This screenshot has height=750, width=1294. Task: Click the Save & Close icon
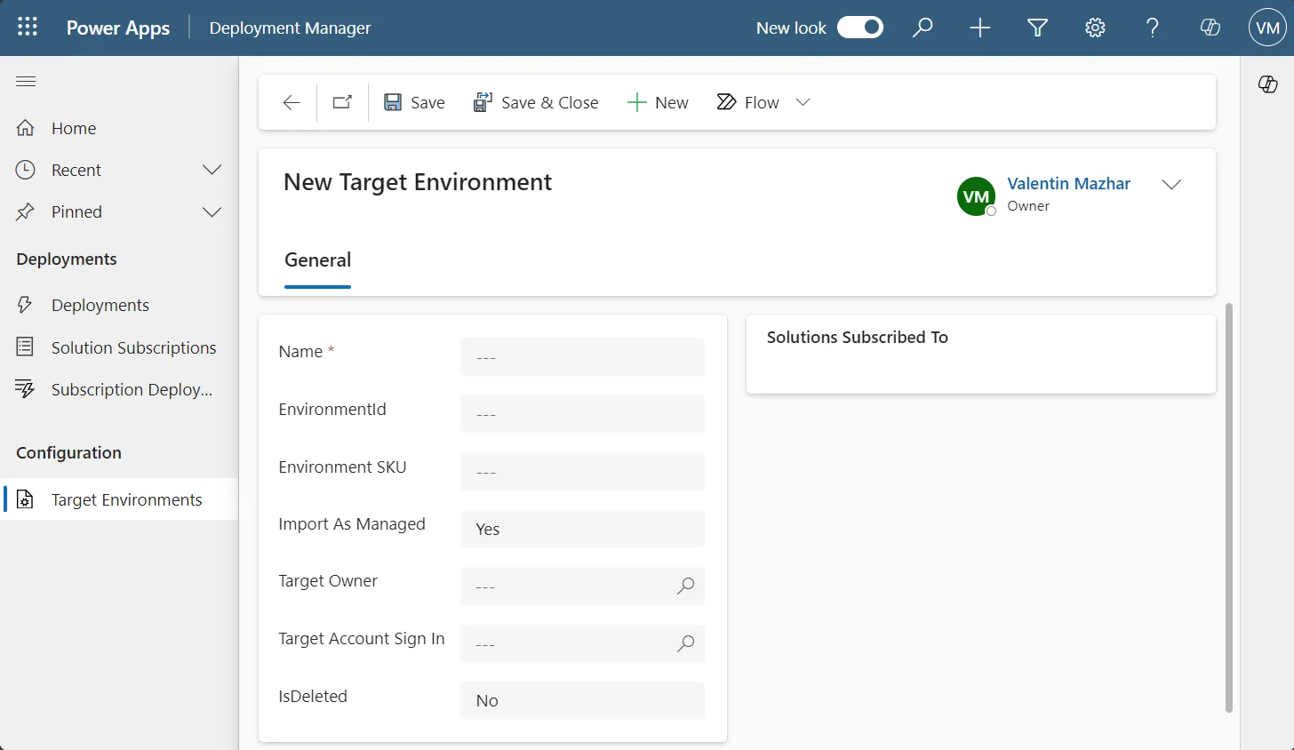click(483, 102)
